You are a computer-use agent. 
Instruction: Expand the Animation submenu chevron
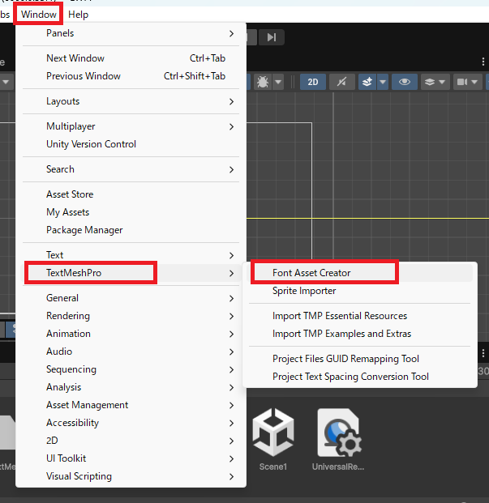click(x=231, y=334)
